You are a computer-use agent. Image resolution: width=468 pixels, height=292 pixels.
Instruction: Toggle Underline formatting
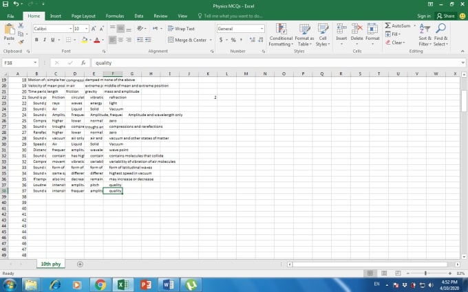pyautogui.click(x=52, y=40)
